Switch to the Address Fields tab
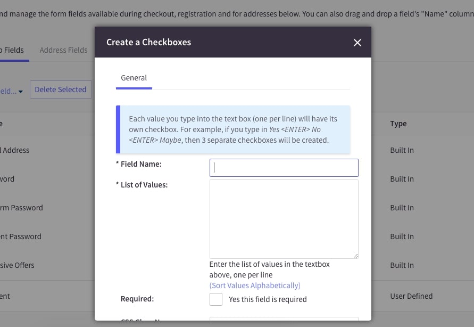Image resolution: width=474 pixels, height=327 pixels. point(63,50)
